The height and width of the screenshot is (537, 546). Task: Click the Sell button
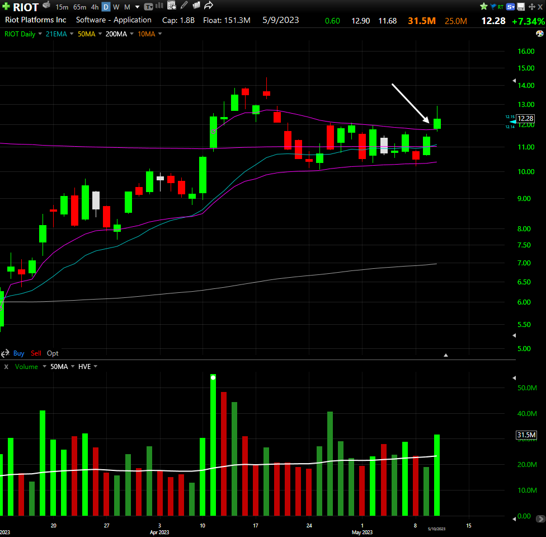click(x=36, y=353)
